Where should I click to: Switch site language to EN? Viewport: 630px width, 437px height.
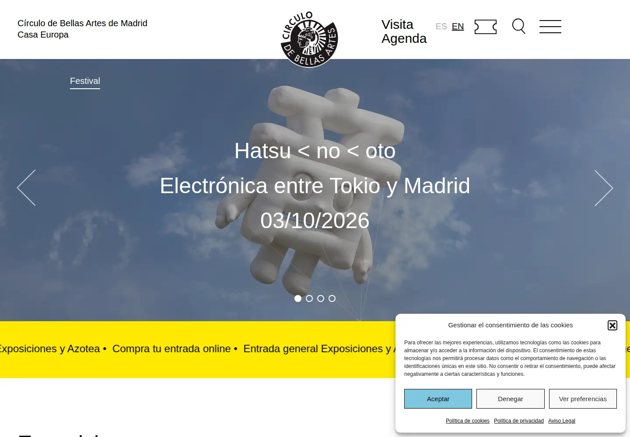click(458, 26)
